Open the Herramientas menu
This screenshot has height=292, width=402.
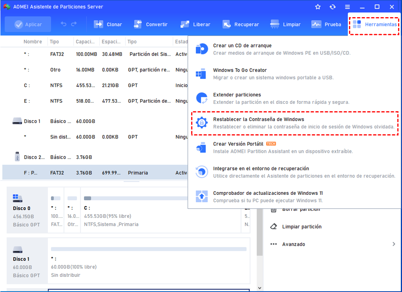point(374,24)
